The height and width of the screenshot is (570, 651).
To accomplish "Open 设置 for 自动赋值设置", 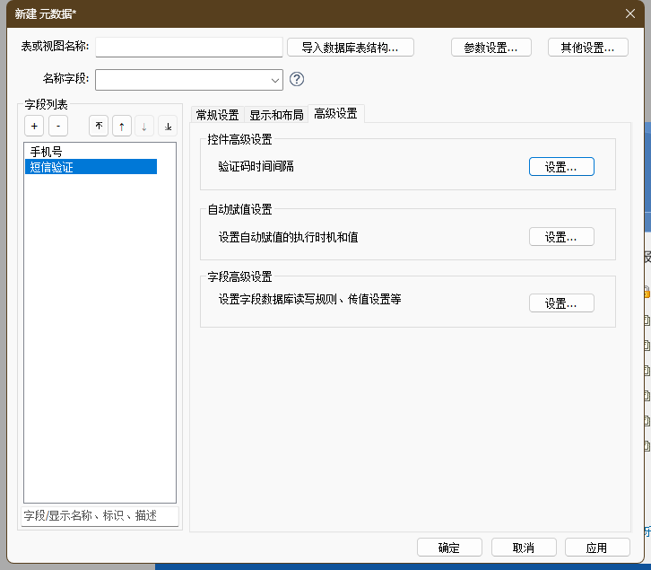I will [561, 237].
